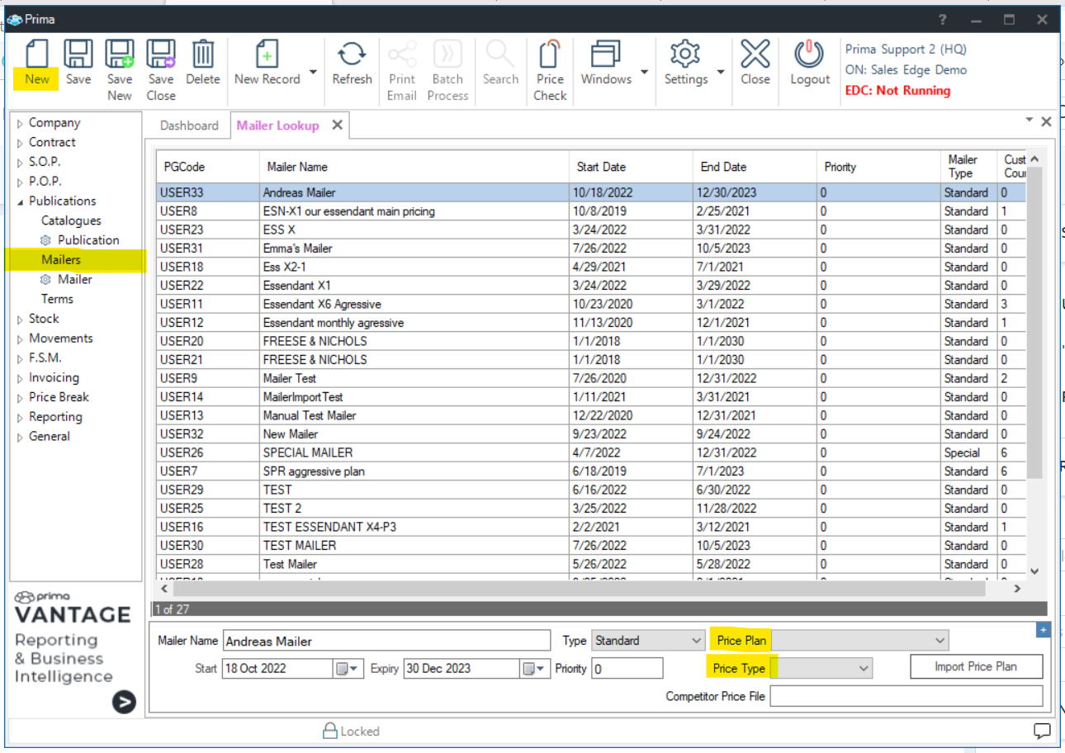Image resolution: width=1065 pixels, height=753 pixels.
Task: Collapse the Publications tree node
Action: [20, 202]
